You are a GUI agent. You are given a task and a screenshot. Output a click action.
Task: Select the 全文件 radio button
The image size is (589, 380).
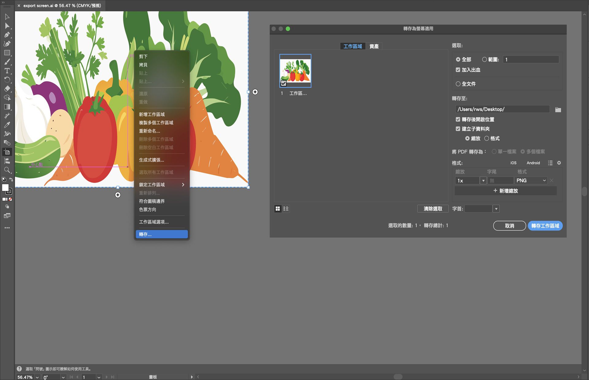[x=458, y=84]
